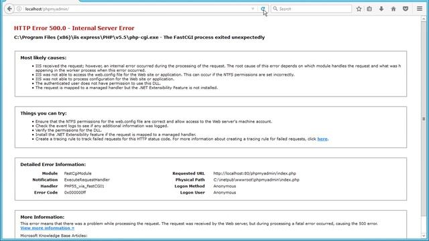This screenshot has height=241, width=429.
Task: Select the FastCgiModule module value
Action: (78, 173)
